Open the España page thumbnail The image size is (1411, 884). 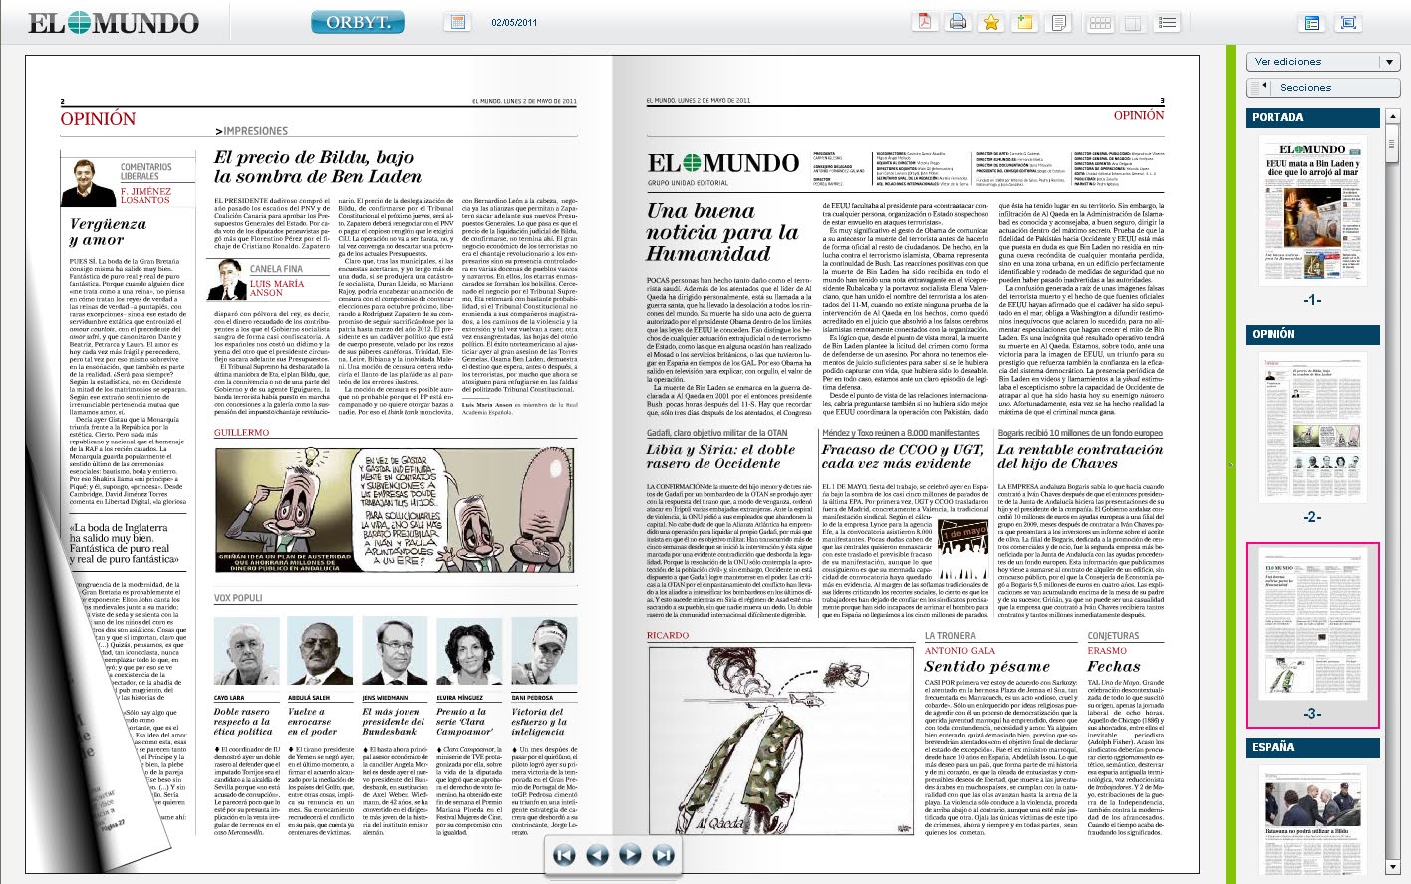(1312, 822)
